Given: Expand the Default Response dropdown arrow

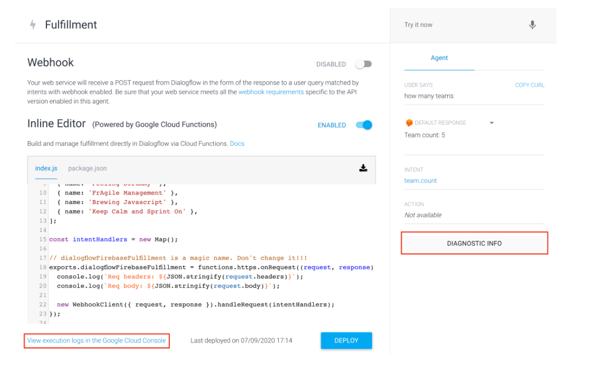Looking at the screenshot, I should [492, 123].
